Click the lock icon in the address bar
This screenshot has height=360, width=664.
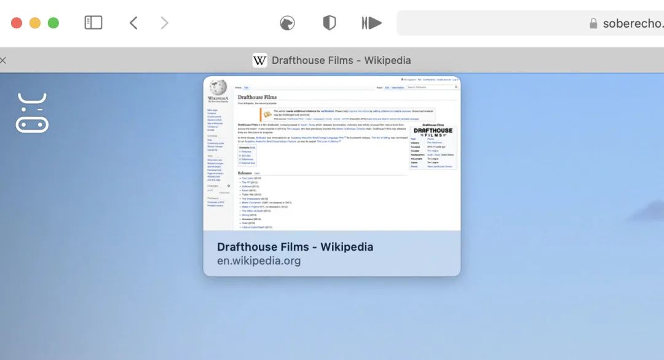593,24
